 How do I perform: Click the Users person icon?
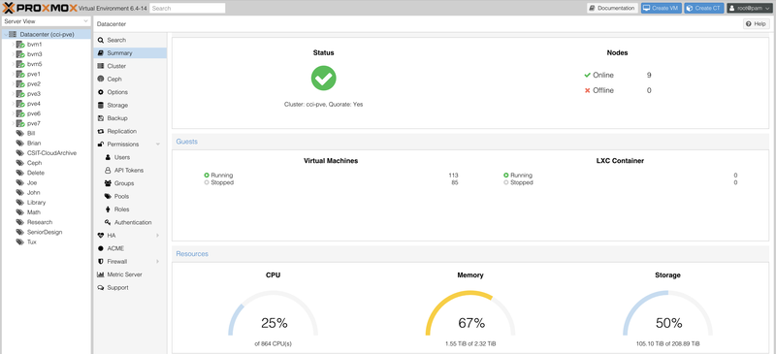(x=108, y=157)
